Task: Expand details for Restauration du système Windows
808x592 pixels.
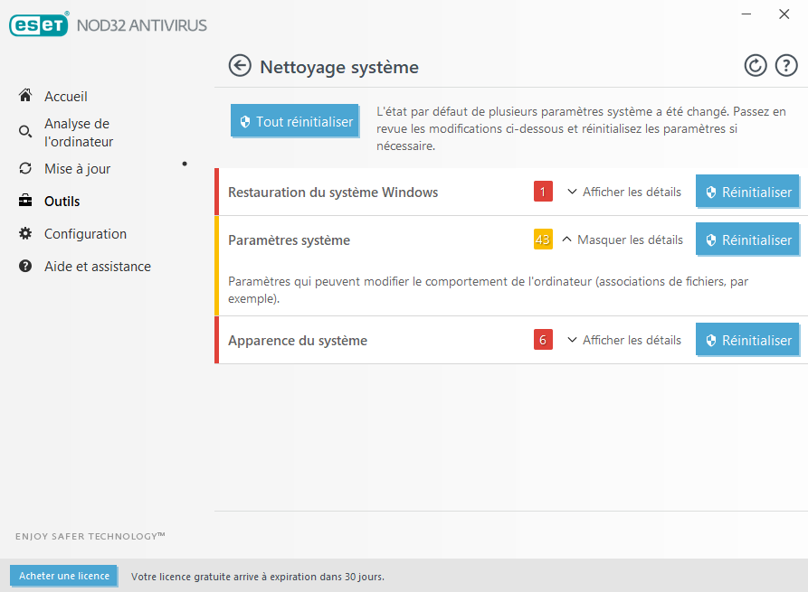Action: pyautogui.click(x=624, y=192)
